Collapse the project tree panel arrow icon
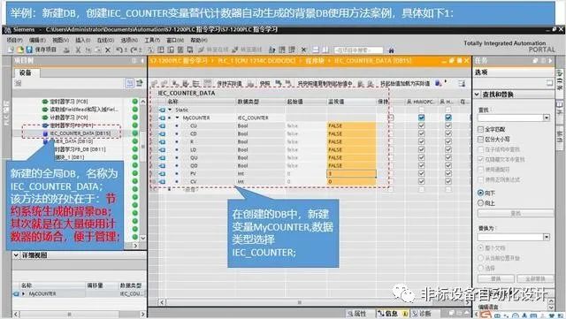Image resolution: width=566 pixels, height=319 pixels. click(142, 61)
